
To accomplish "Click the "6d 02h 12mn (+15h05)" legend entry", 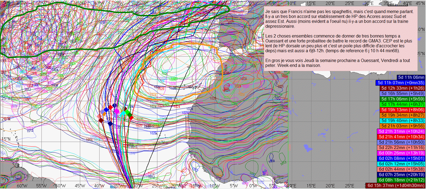I will point(401,164).
